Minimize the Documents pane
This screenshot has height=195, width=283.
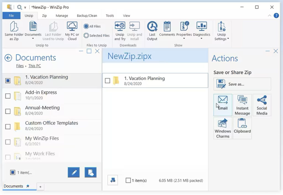(x=81, y=51)
